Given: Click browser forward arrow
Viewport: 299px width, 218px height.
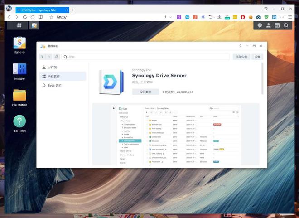Looking at the screenshot, I should [x=17, y=17].
